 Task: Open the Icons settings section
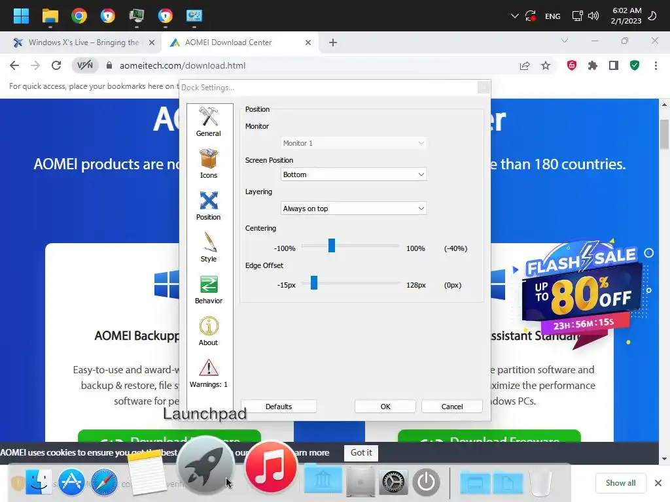[209, 163]
